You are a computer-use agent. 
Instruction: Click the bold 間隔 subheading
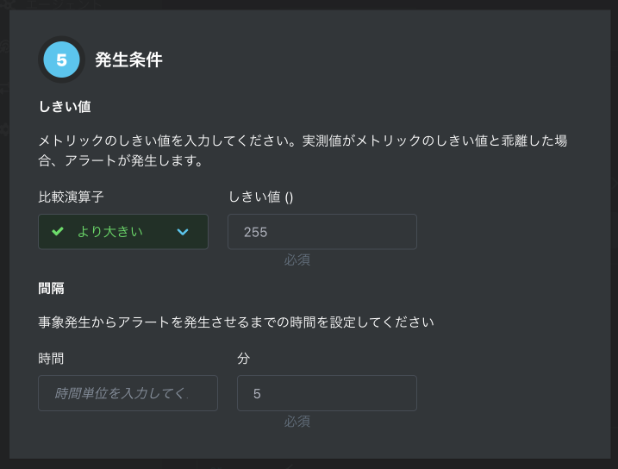coord(52,288)
